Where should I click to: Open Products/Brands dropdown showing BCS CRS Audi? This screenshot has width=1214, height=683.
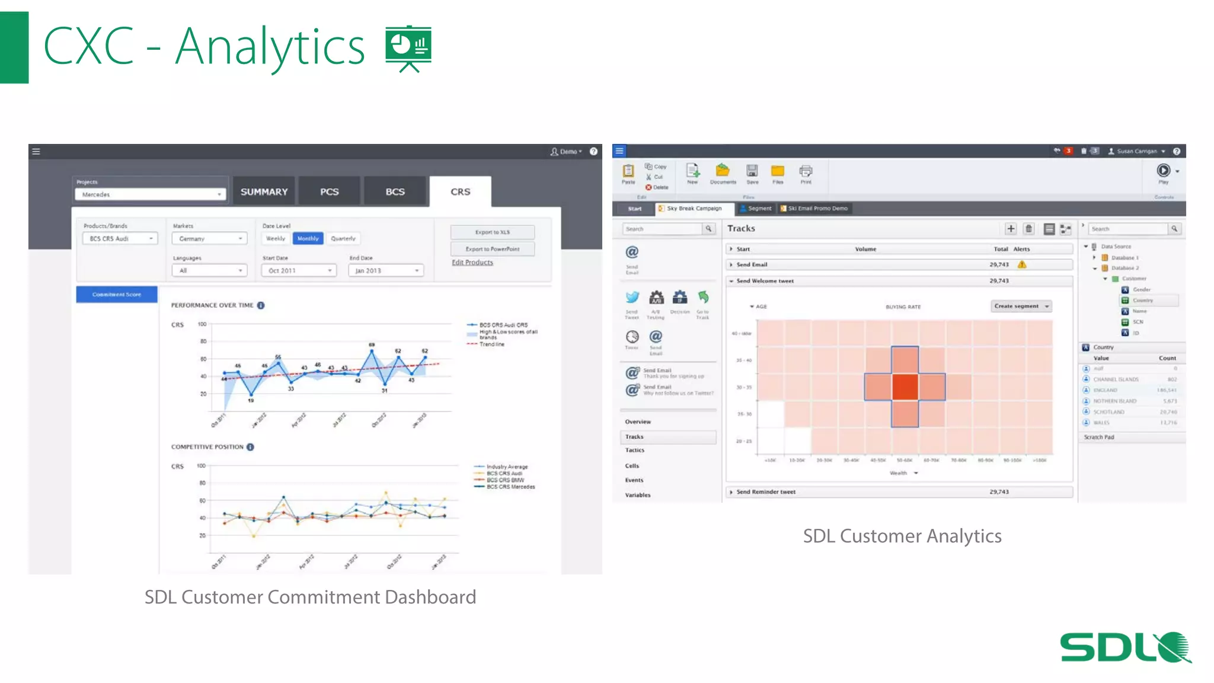[x=120, y=238]
